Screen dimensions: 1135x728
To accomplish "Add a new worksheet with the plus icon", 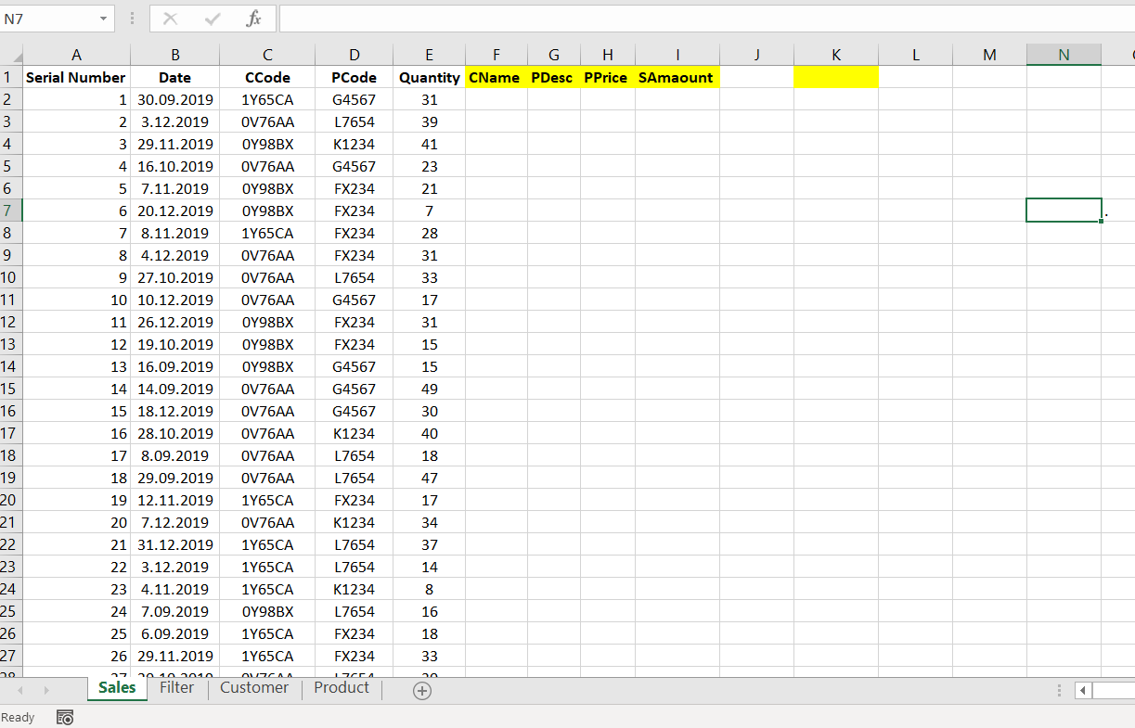I will pyautogui.click(x=421, y=689).
